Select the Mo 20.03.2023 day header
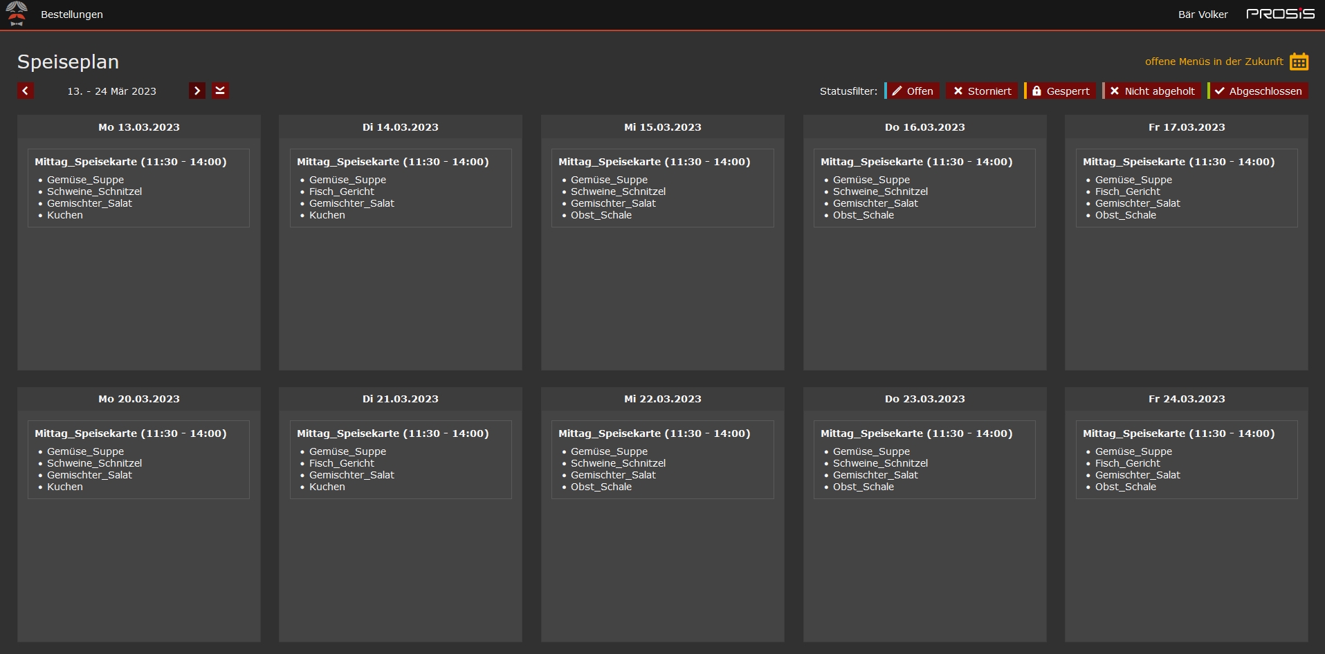 139,399
